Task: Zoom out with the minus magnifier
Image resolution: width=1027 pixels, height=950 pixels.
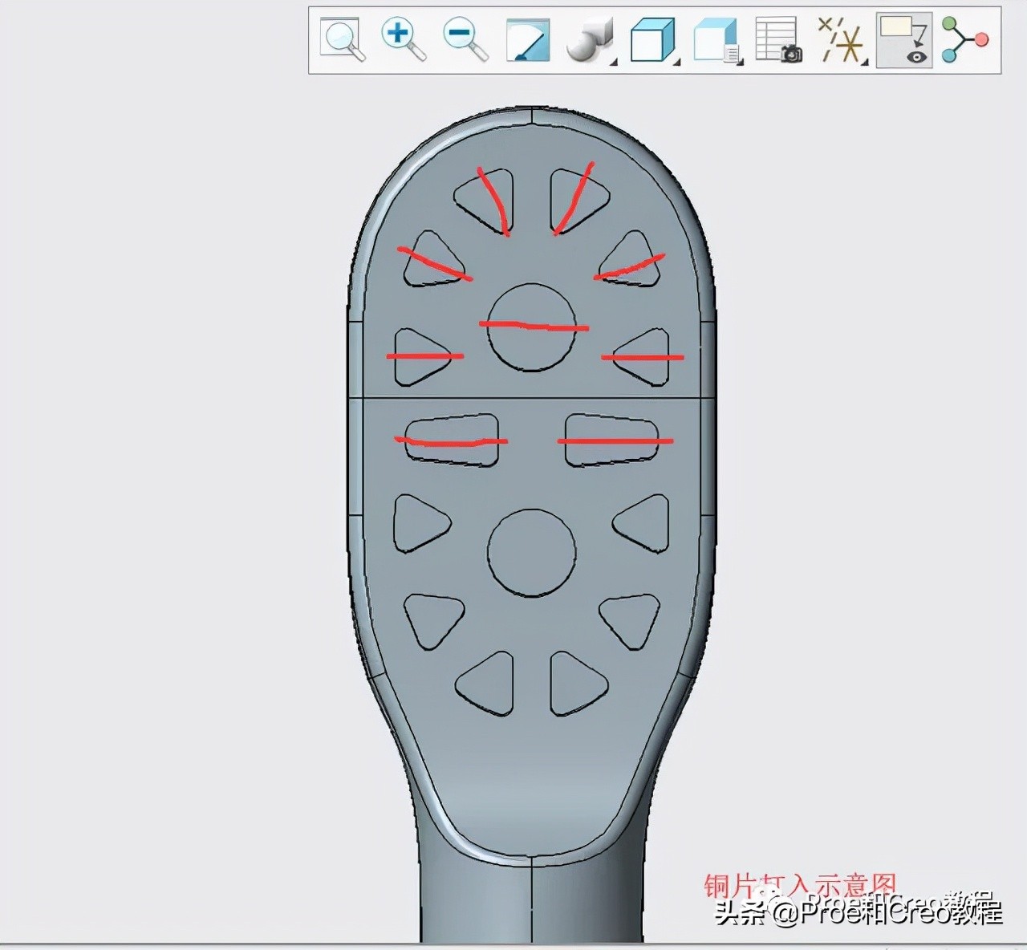Action: (x=465, y=40)
